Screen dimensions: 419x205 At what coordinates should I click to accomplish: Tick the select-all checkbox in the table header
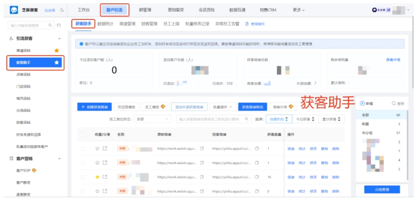tap(81, 135)
